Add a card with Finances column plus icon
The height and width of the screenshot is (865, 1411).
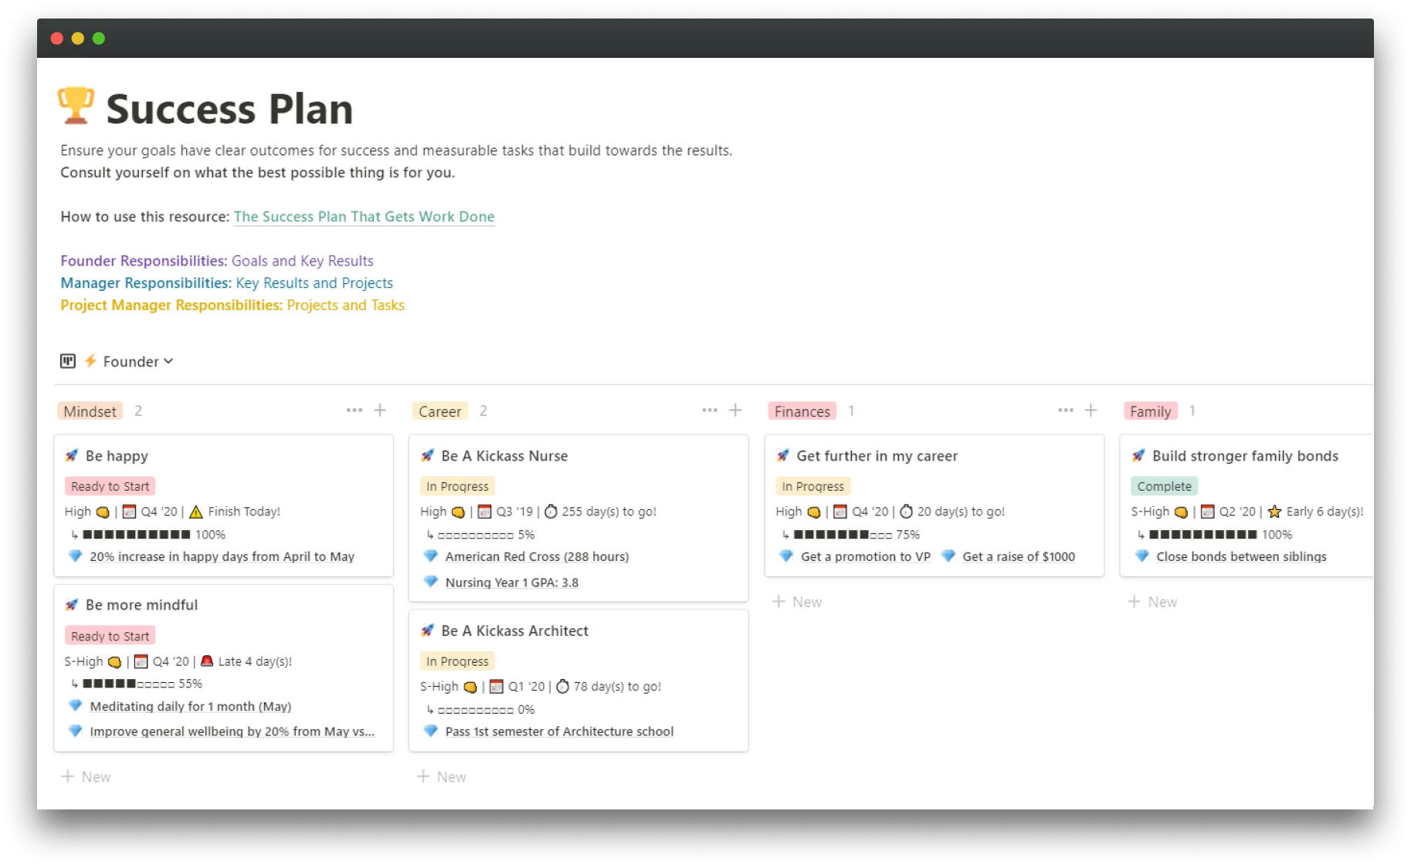coord(1090,411)
